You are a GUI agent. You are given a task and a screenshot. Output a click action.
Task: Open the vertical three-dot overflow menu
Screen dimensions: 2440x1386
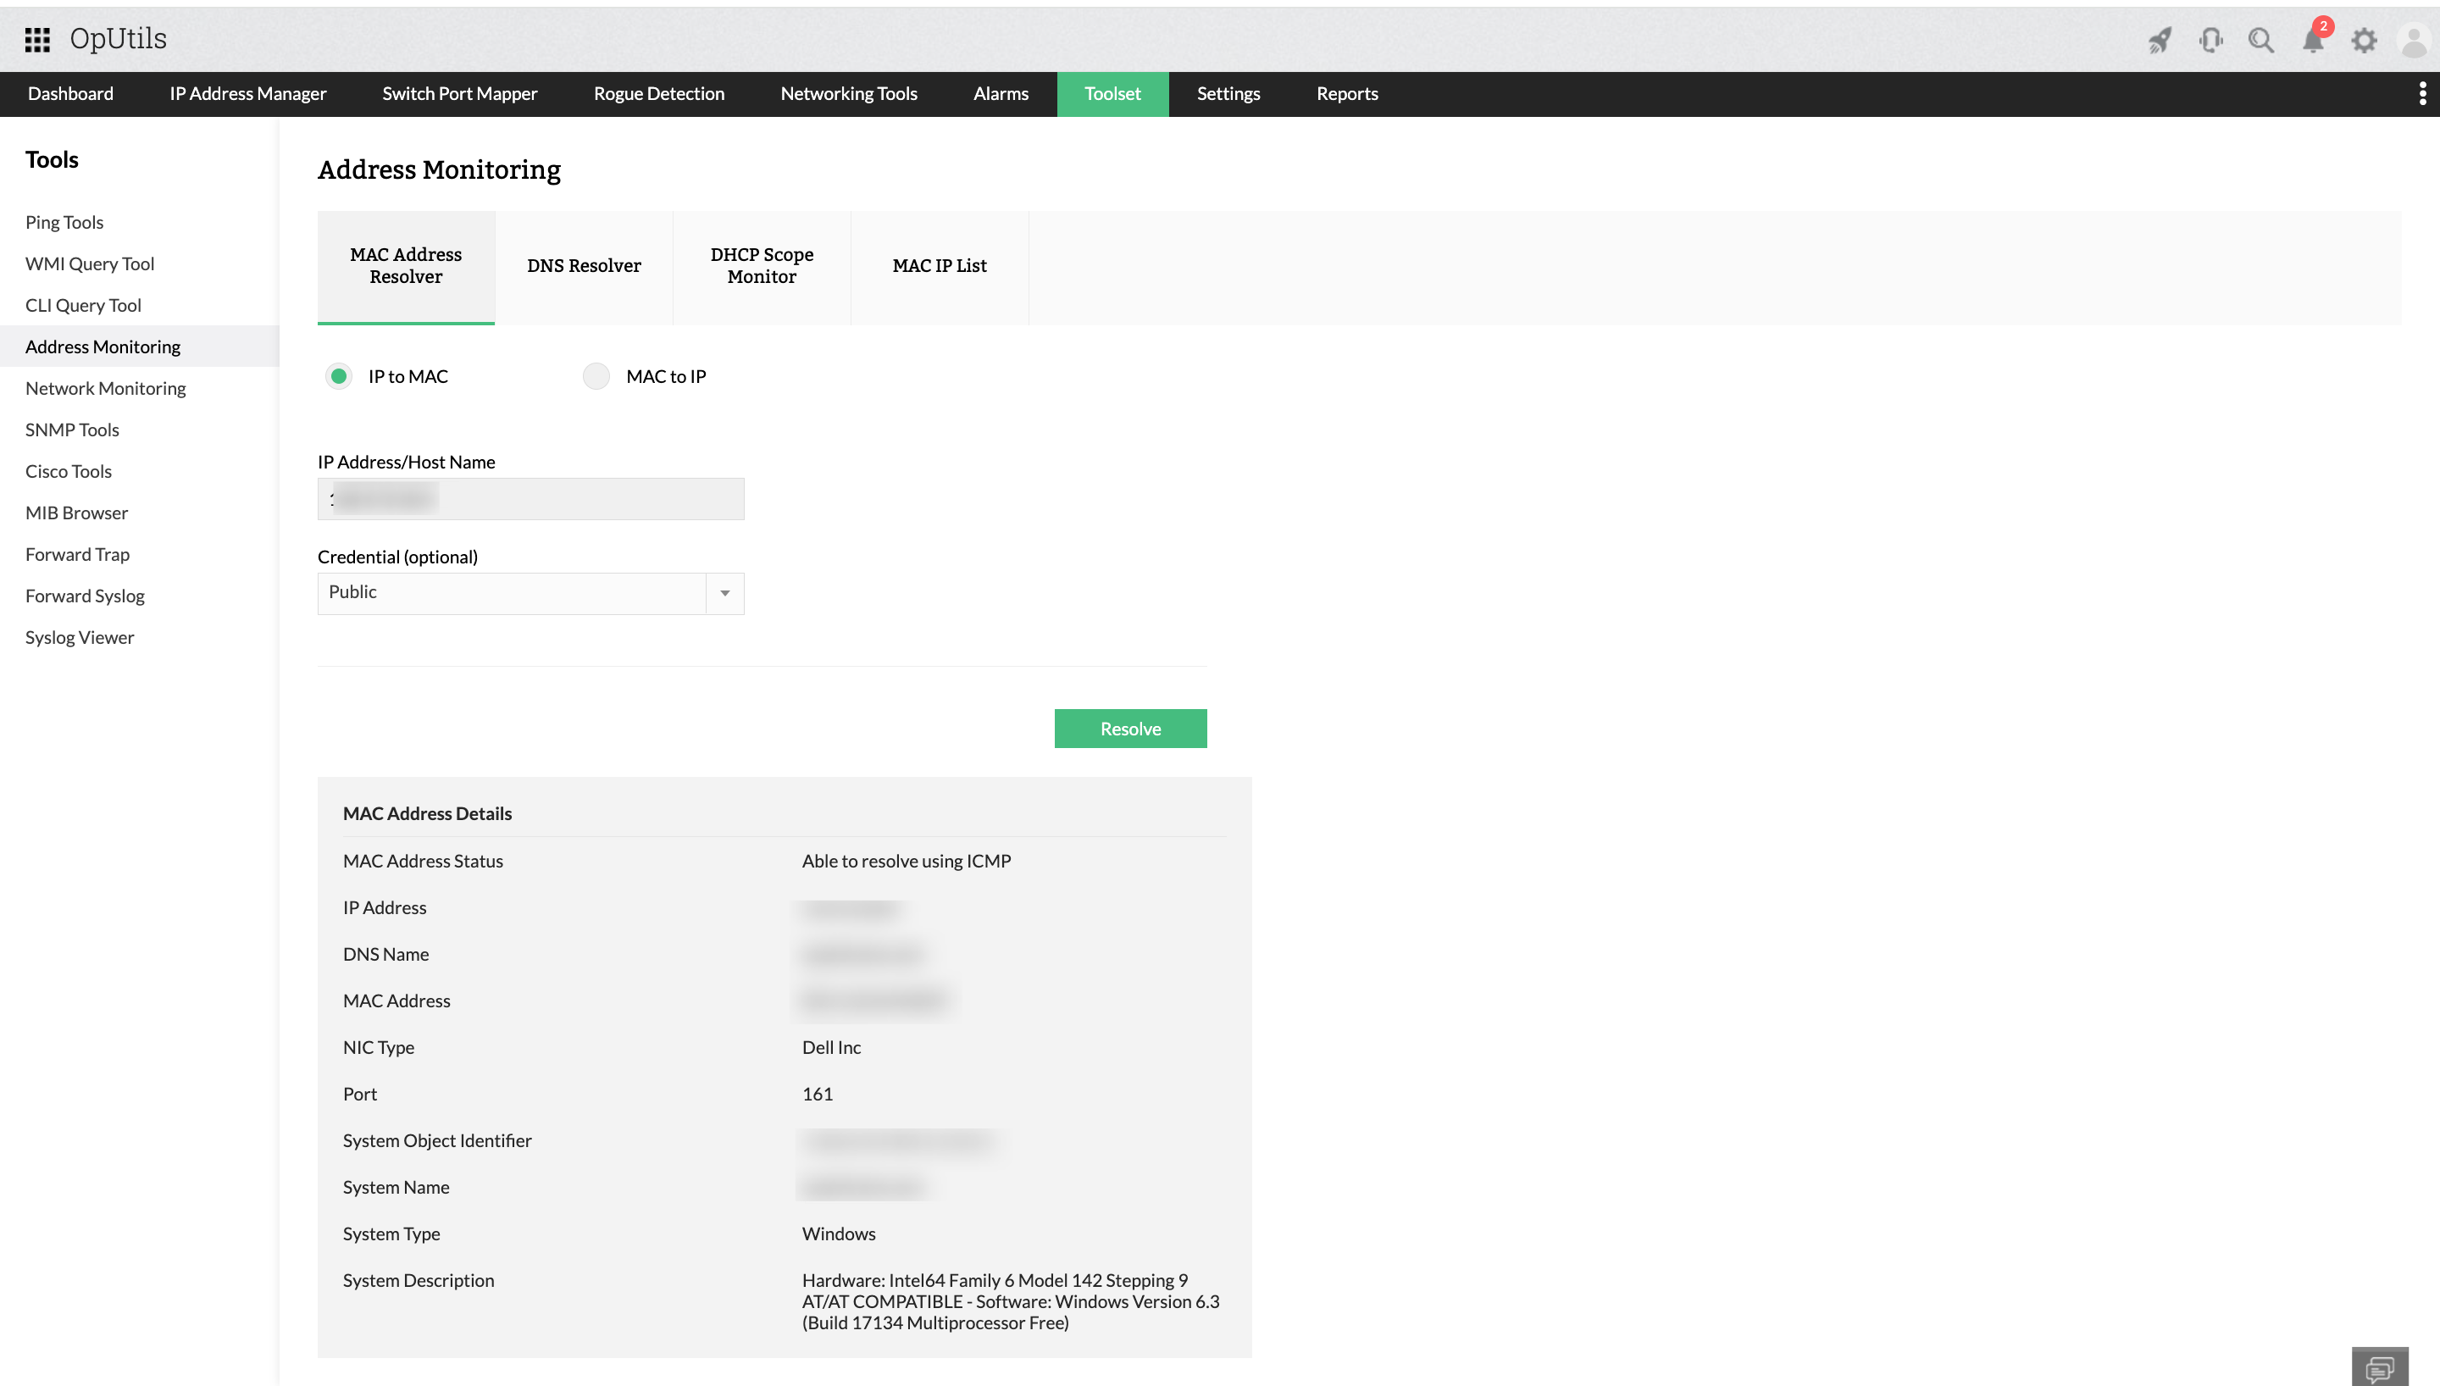click(x=2425, y=93)
